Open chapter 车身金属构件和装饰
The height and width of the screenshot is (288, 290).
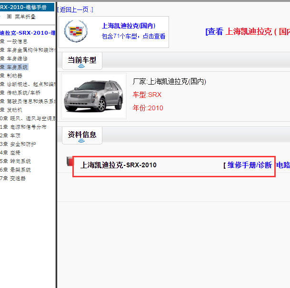[28, 50]
